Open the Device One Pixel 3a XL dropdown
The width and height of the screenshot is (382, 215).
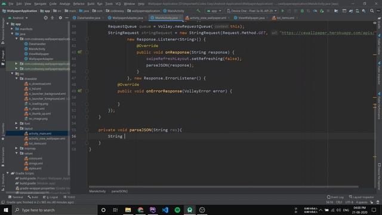[x=252, y=11]
